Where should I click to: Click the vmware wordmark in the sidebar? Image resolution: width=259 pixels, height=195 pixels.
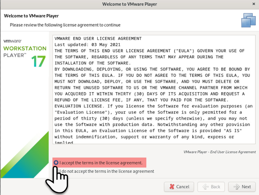[13, 42]
